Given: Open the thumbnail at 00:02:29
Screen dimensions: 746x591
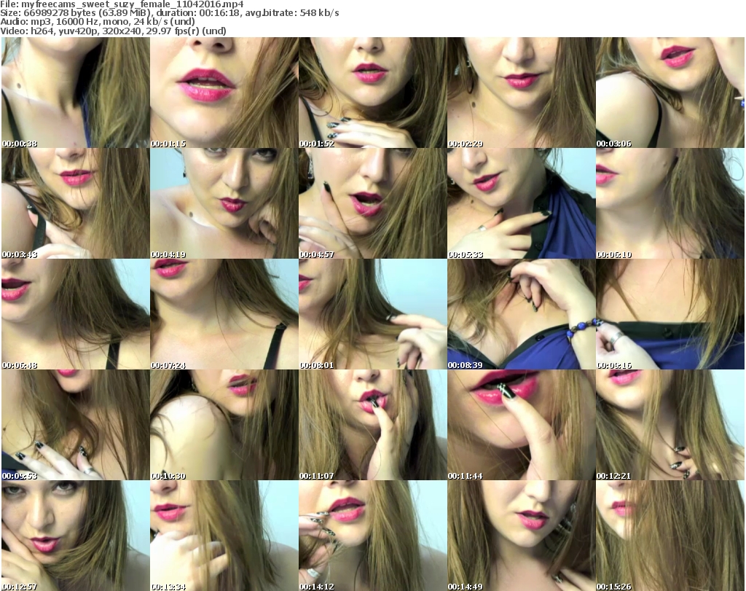Looking at the screenshot, I should click(x=522, y=93).
